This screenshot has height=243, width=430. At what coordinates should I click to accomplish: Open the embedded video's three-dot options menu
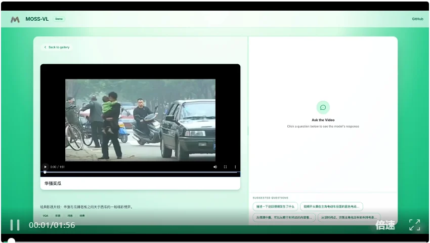click(x=235, y=167)
